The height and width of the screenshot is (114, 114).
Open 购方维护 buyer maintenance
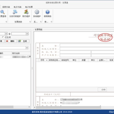click(26, 14)
